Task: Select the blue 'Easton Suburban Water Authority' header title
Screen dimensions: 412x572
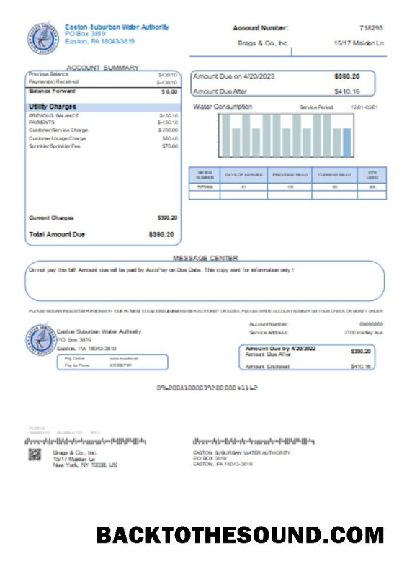Action: click(117, 27)
